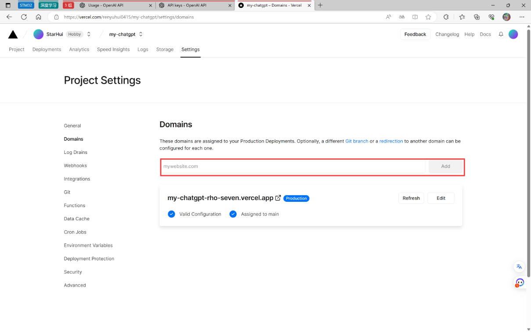
Task: Open collections icon
Action: click(x=477, y=17)
